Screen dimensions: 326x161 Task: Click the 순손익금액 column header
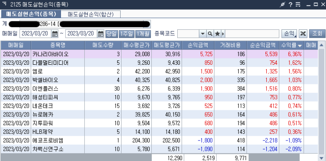[263, 45]
